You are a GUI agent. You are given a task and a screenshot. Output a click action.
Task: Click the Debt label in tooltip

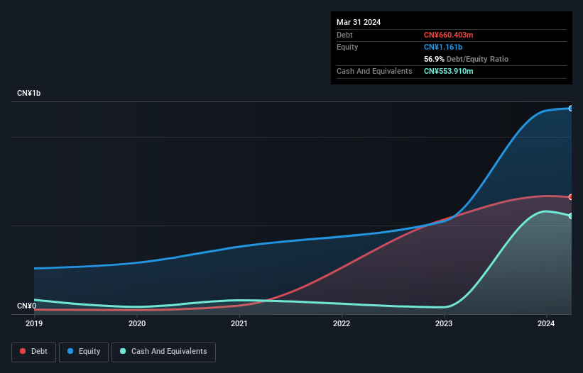(344, 35)
